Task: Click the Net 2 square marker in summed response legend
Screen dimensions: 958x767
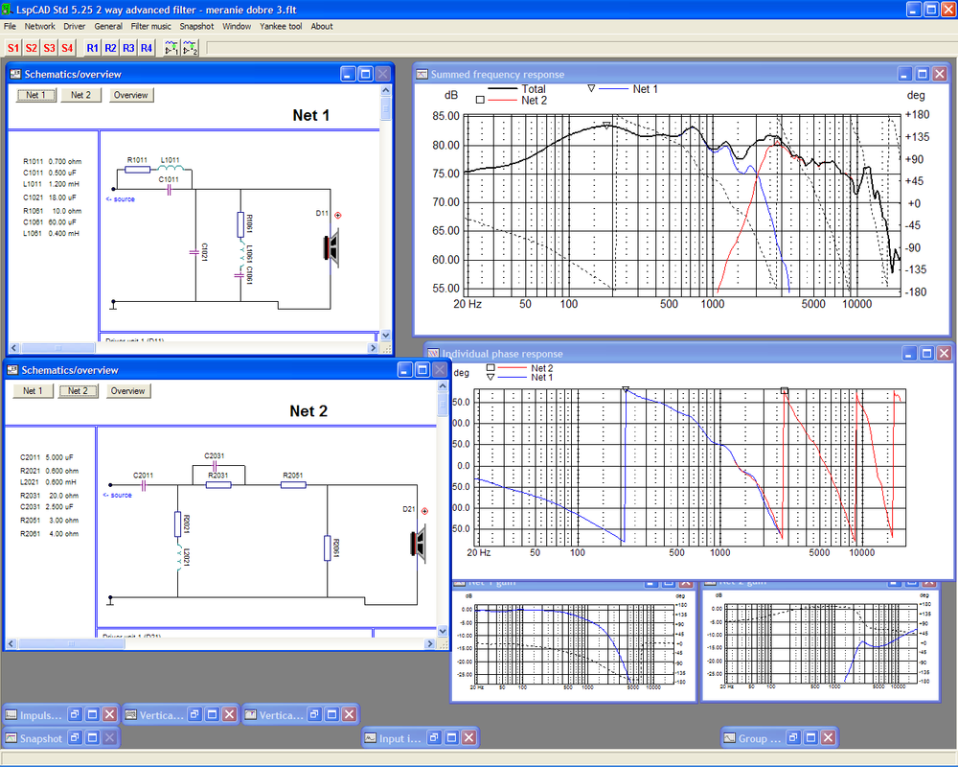Action: [480, 100]
